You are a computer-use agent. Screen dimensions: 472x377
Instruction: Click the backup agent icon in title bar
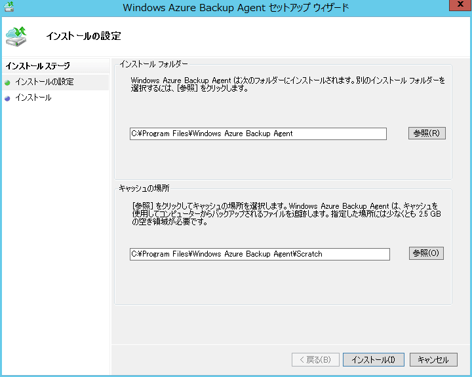[x=9, y=7]
